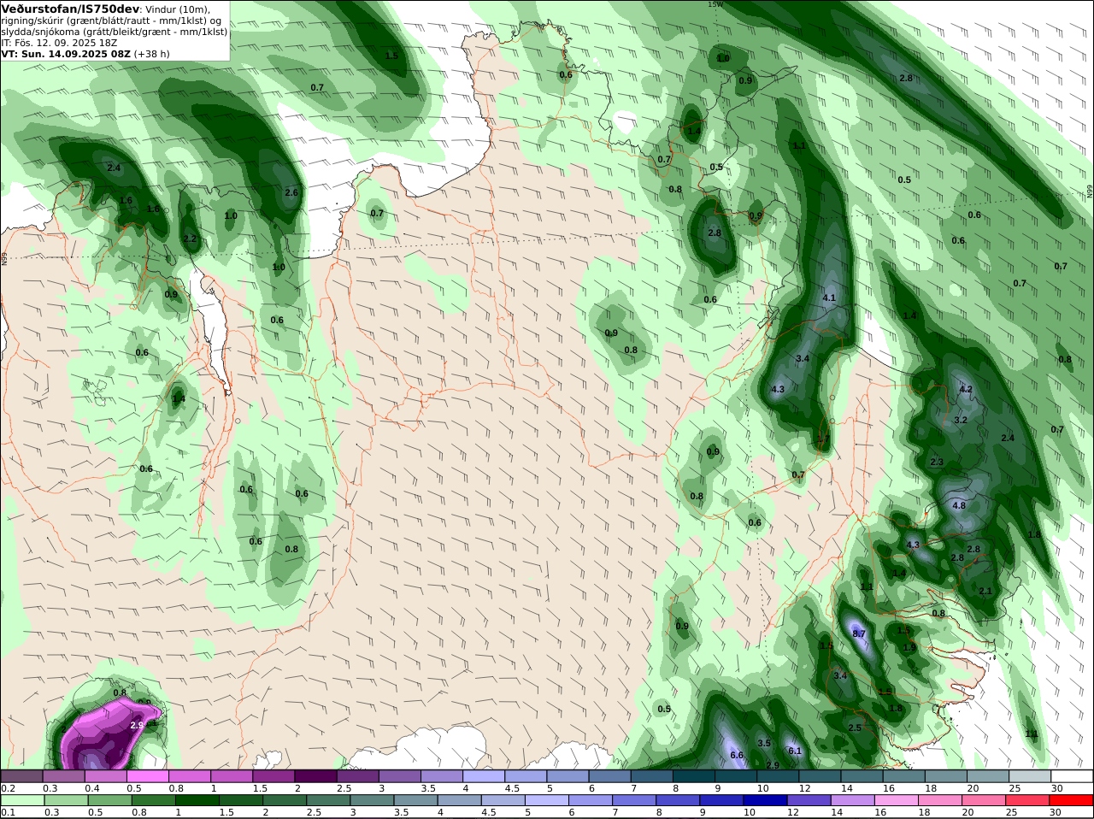The height and width of the screenshot is (819, 1094).
Task: Click the '0.1' label on the rain legend
Action: pyautogui.click(x=8, y=812)
